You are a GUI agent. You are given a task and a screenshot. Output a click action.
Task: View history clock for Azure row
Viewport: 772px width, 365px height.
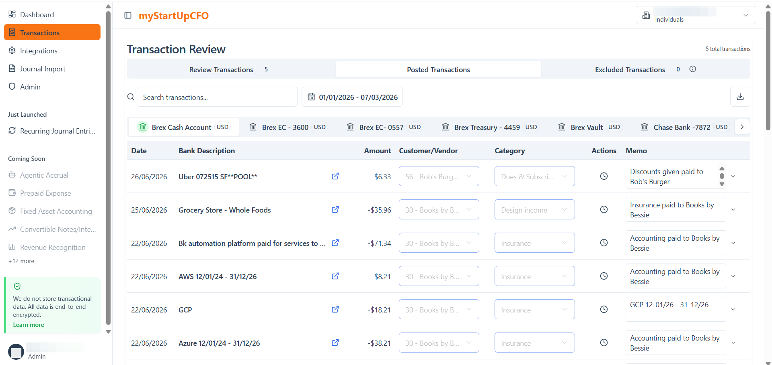604,343
